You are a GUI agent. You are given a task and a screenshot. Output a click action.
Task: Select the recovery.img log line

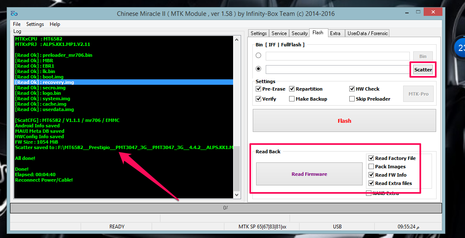click(x=124, y=82)
